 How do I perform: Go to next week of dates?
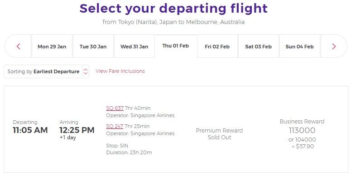point(334,47)
